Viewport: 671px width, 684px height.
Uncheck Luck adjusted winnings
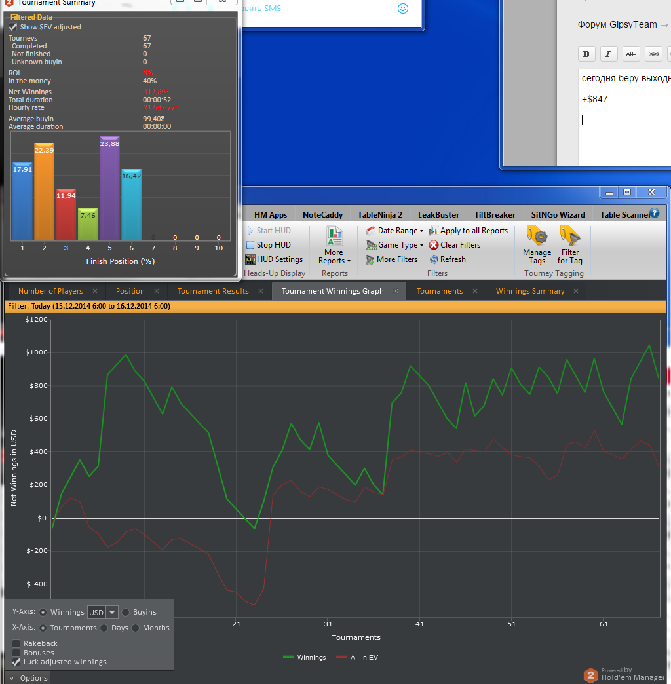(x=16, y=662)
